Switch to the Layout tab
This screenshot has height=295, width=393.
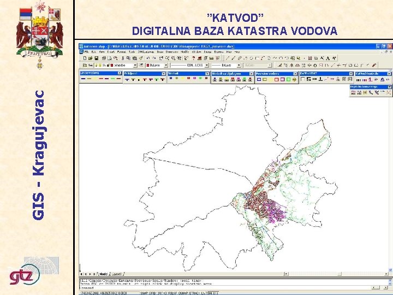[117, 274]
